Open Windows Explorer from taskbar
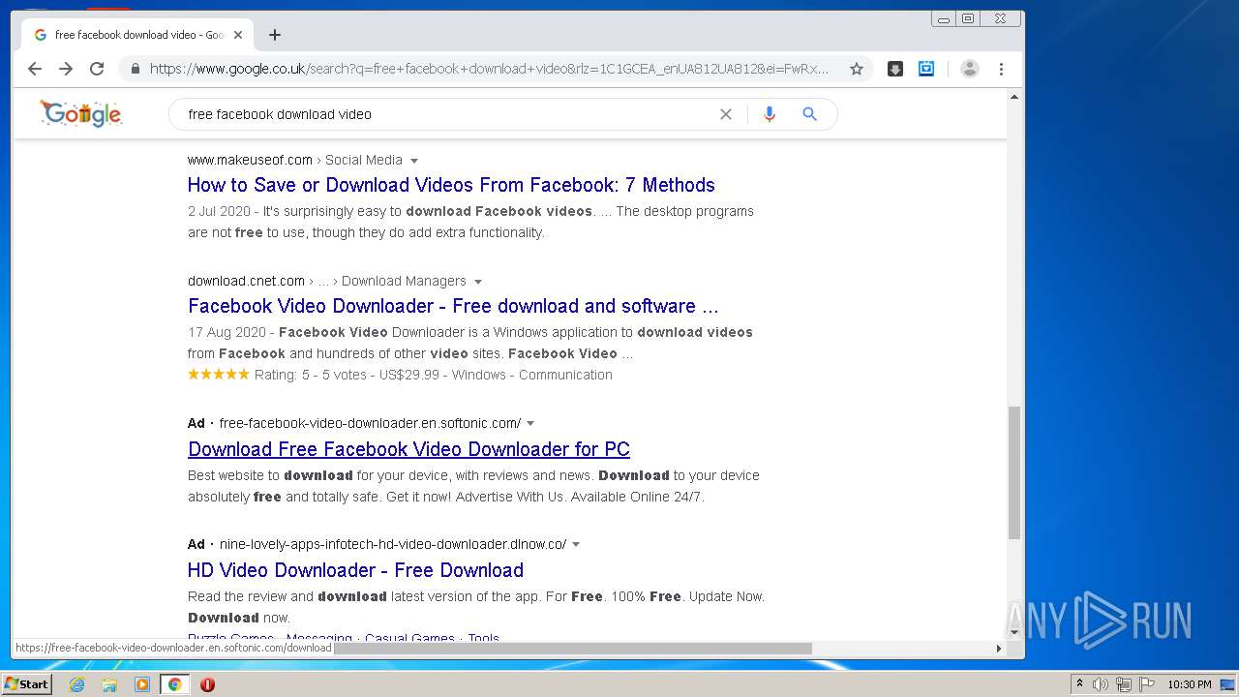 click(109, 684)
